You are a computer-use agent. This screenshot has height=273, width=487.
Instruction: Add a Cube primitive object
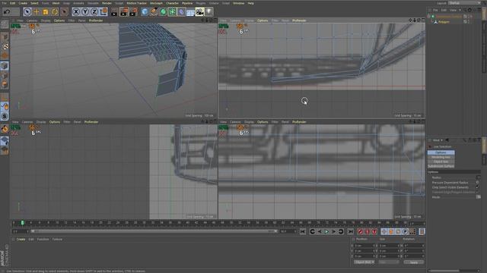click(x=145, y=12)
